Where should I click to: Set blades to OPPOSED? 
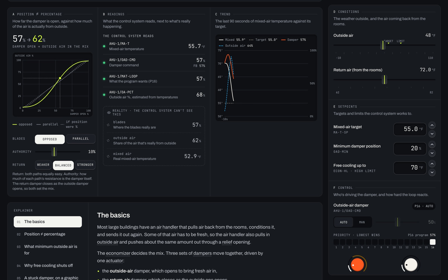pos(50,139)
